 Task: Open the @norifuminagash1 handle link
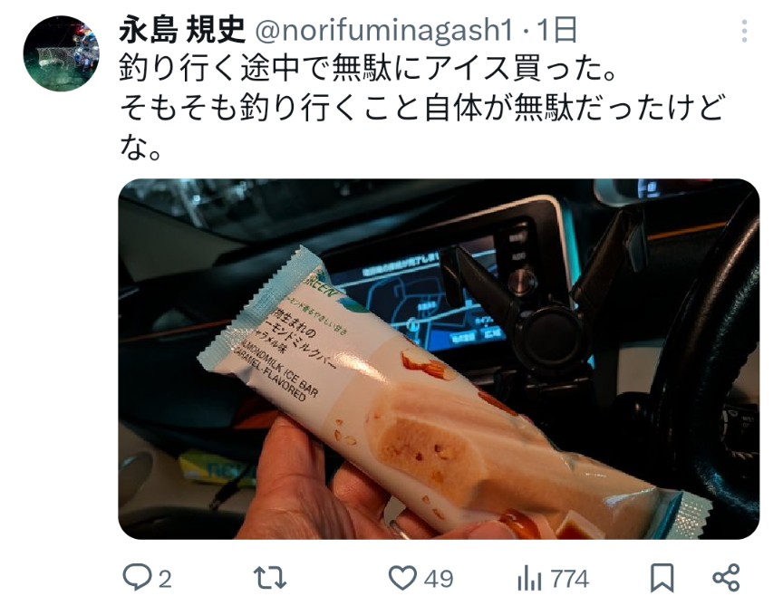pyautogui.click(x=384, y=31)
